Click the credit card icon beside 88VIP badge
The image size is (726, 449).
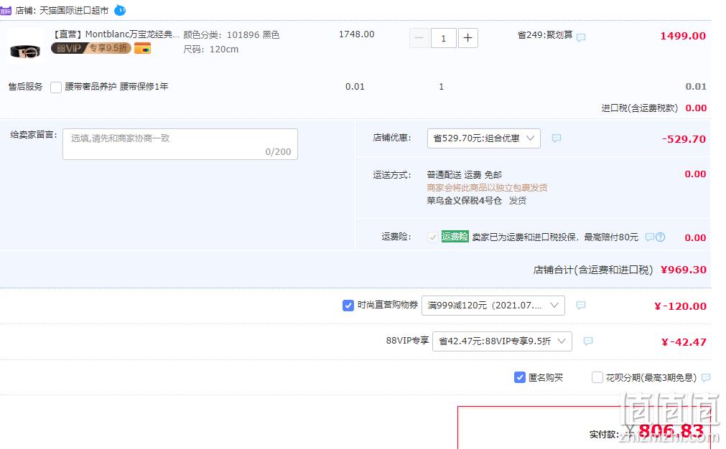pyautogui.click(x=143, y=48)
